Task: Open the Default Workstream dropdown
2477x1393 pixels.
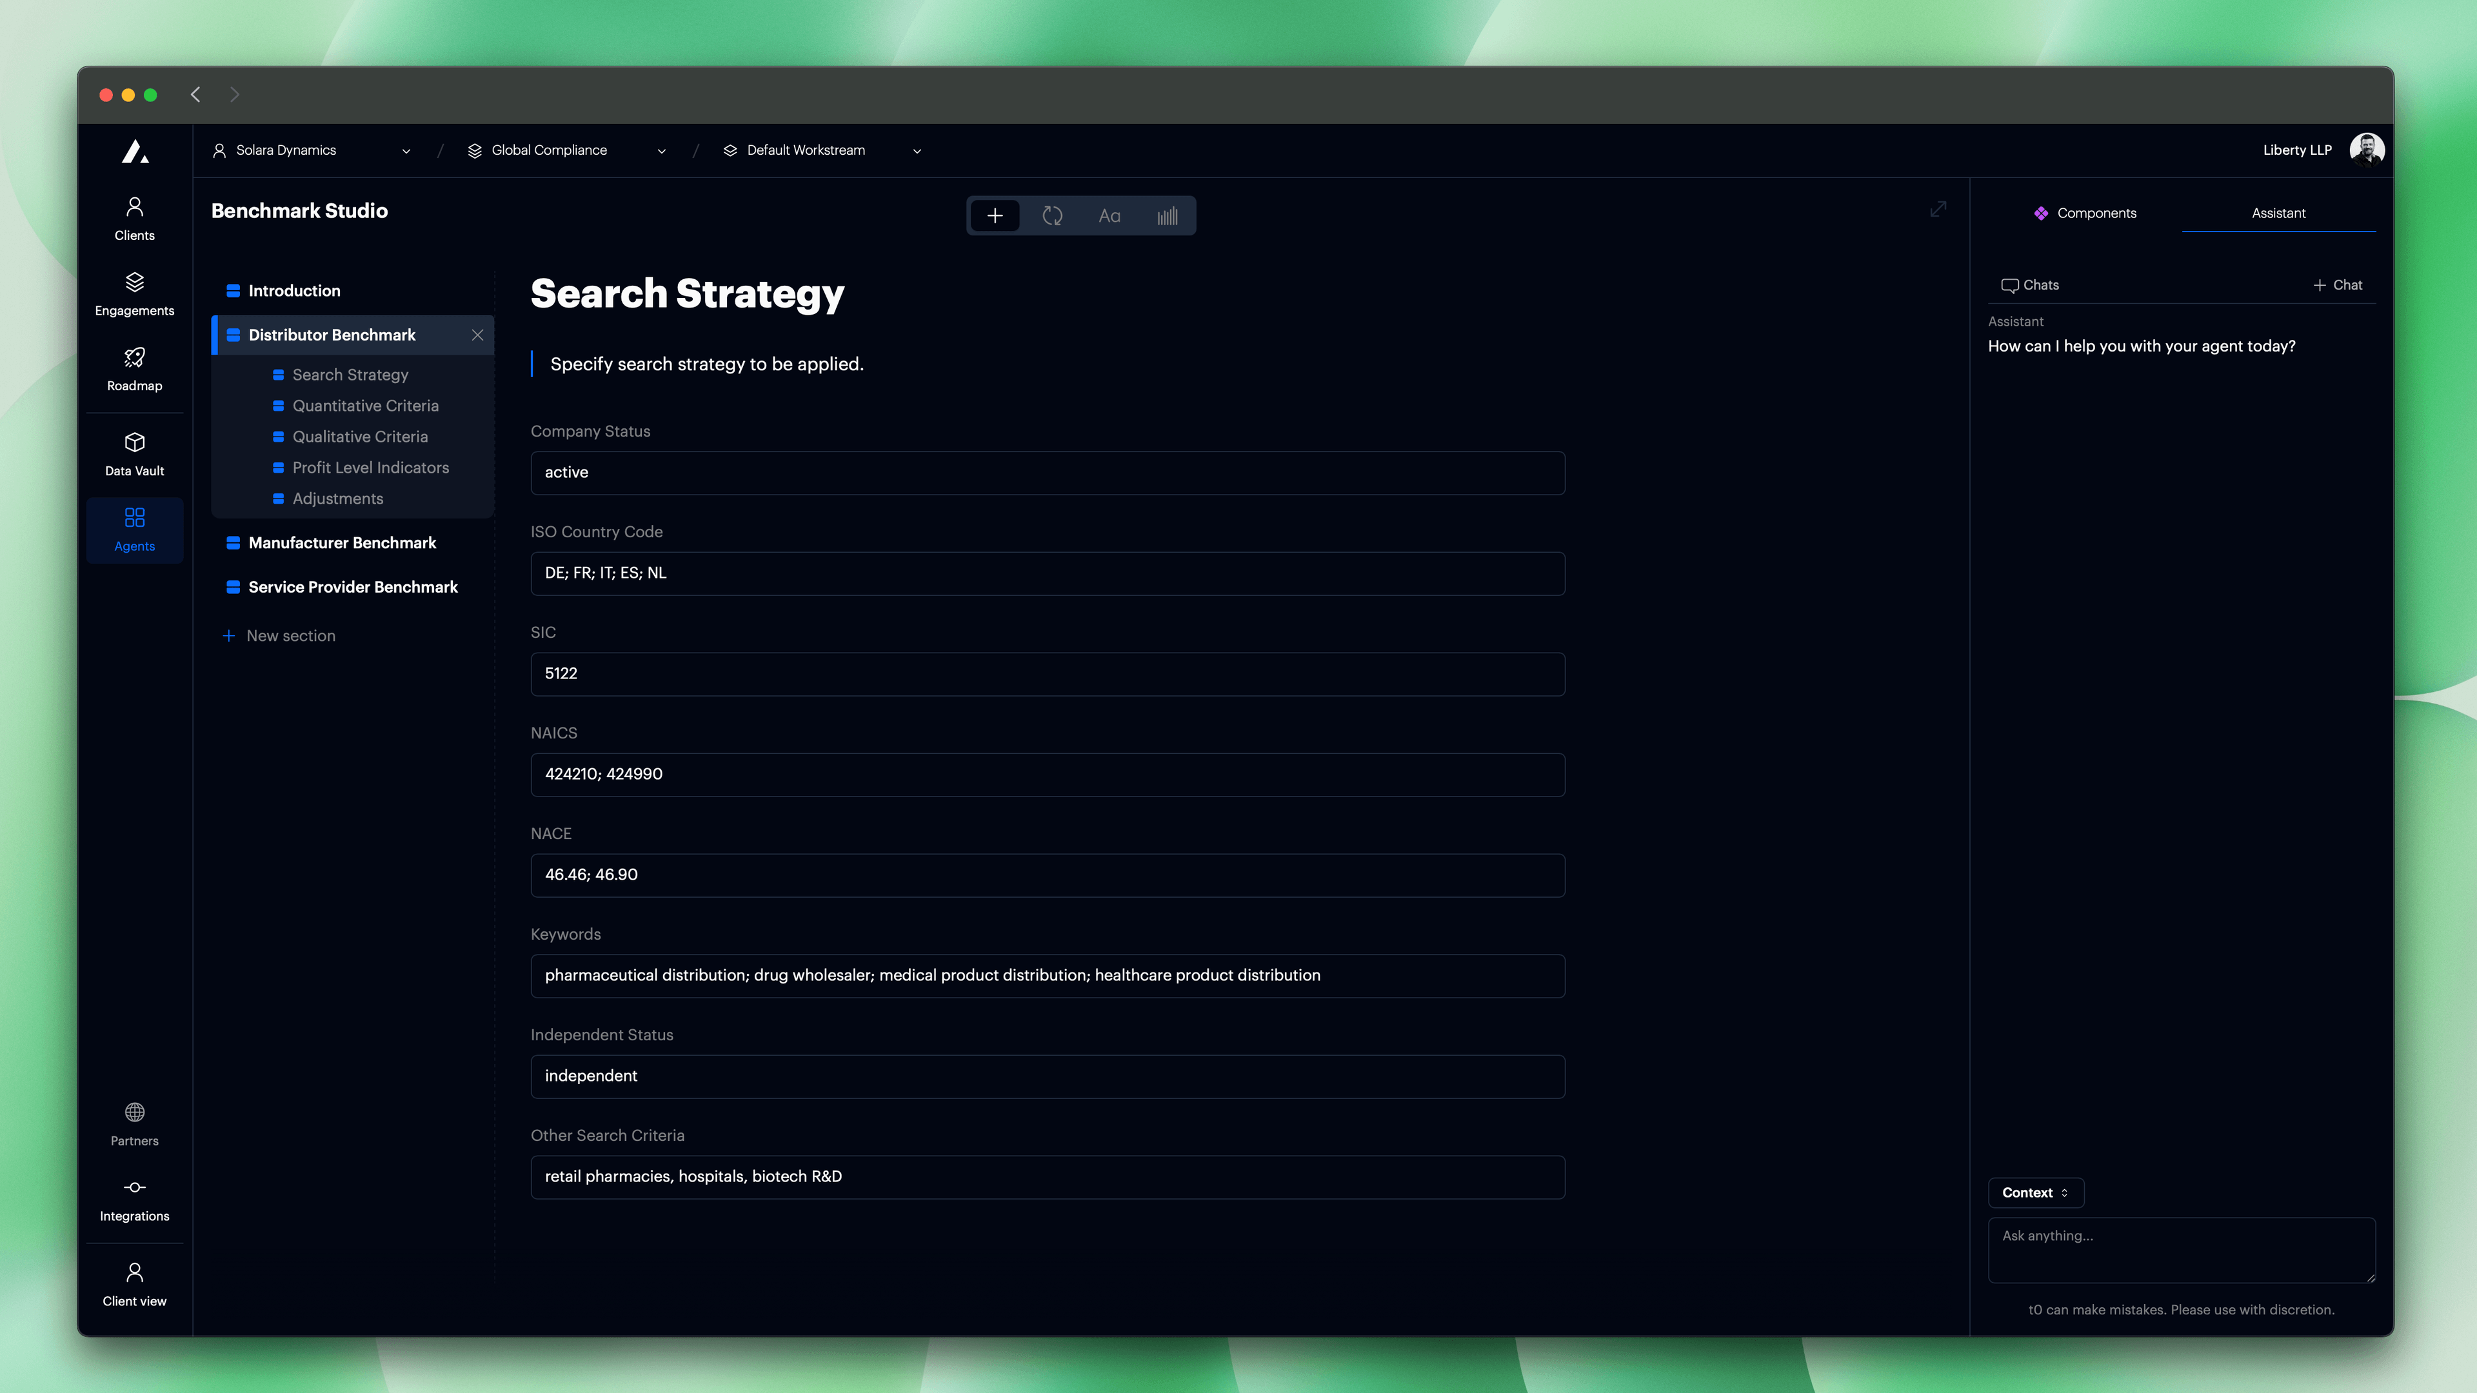Action: [x=917, y=150]
